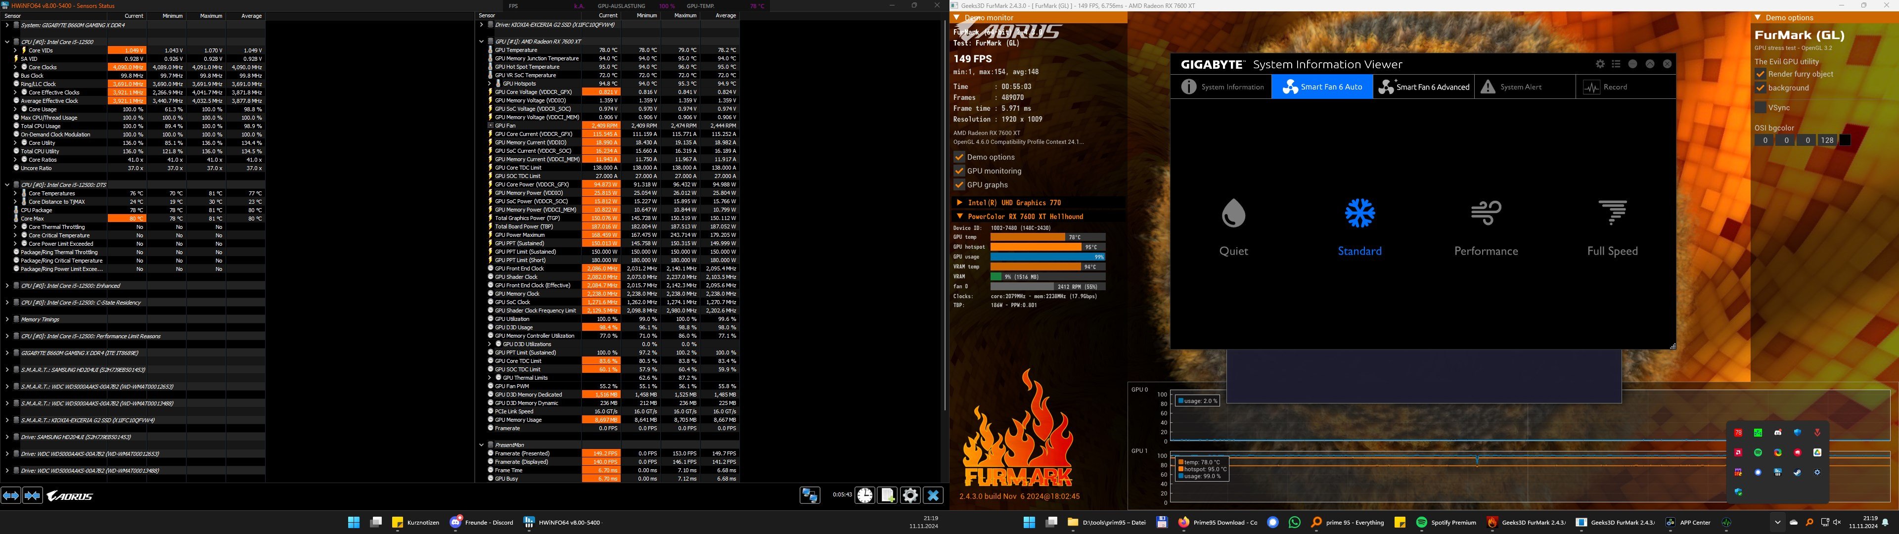Image resolution: width=1899 pixels, height=534 pixels.
Task: Open System Information tab
Action: pos(1221,87)
